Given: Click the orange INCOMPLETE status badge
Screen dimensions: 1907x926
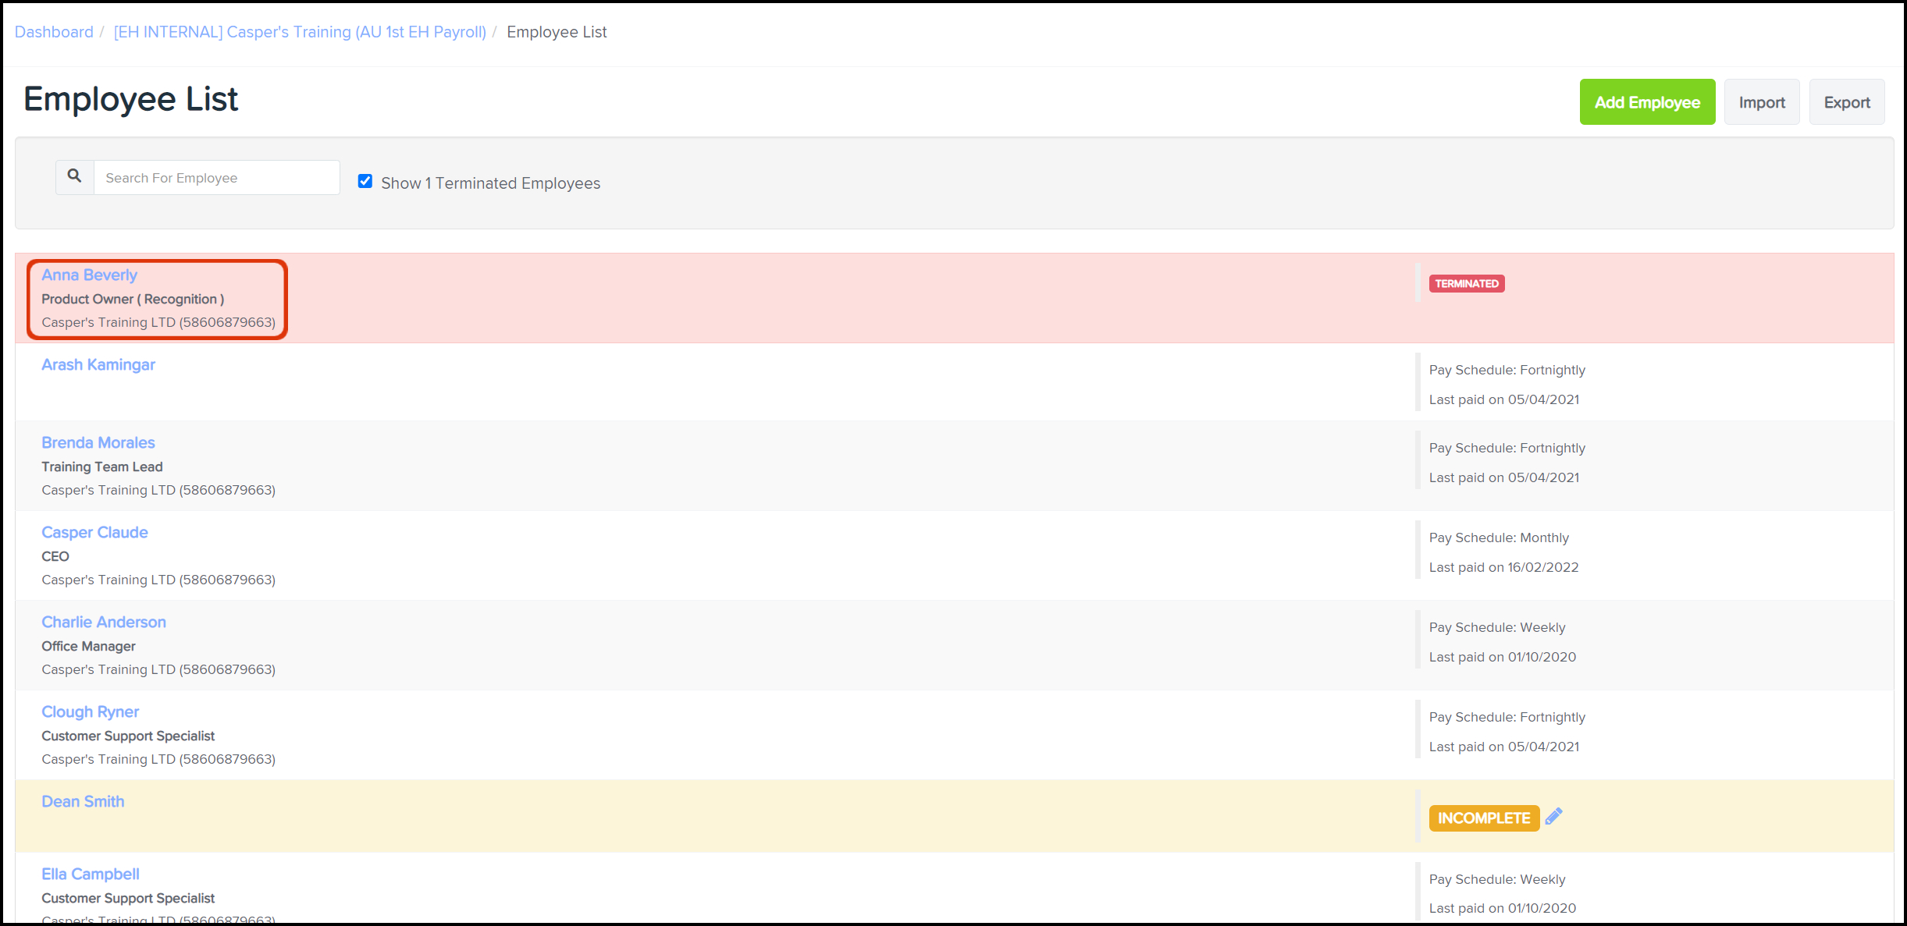Looking at the screenshot, I should point(1483,818).
